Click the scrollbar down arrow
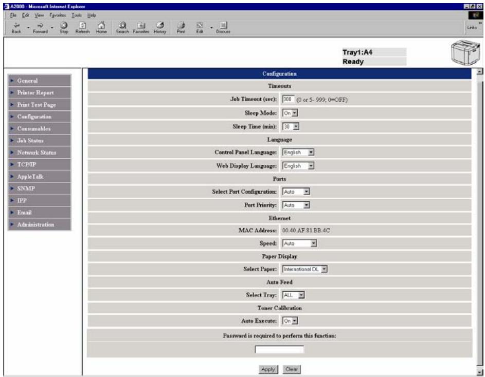This screenshot has width=485, height=377. click(479, 372)
